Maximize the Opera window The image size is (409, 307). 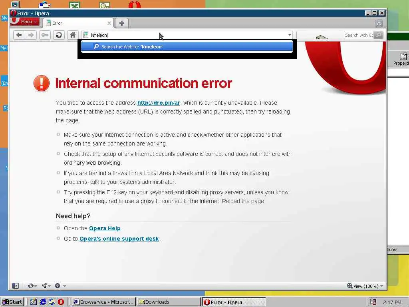(x=374, y=13)
